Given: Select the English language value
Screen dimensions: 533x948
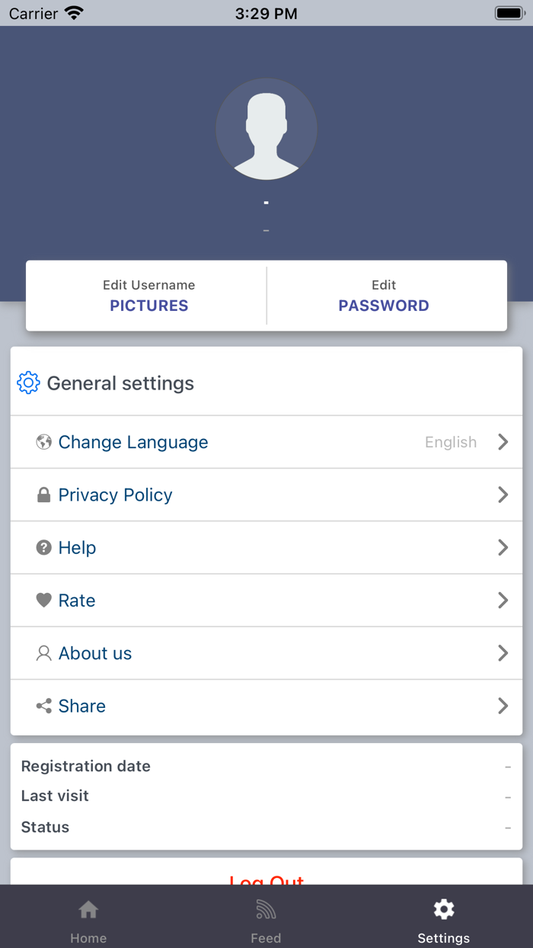Looking at the screenshot, I should (x=451, y=442).
